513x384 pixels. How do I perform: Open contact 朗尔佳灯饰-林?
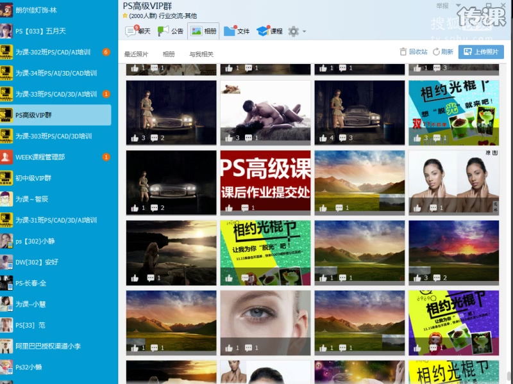pos(56,10)
